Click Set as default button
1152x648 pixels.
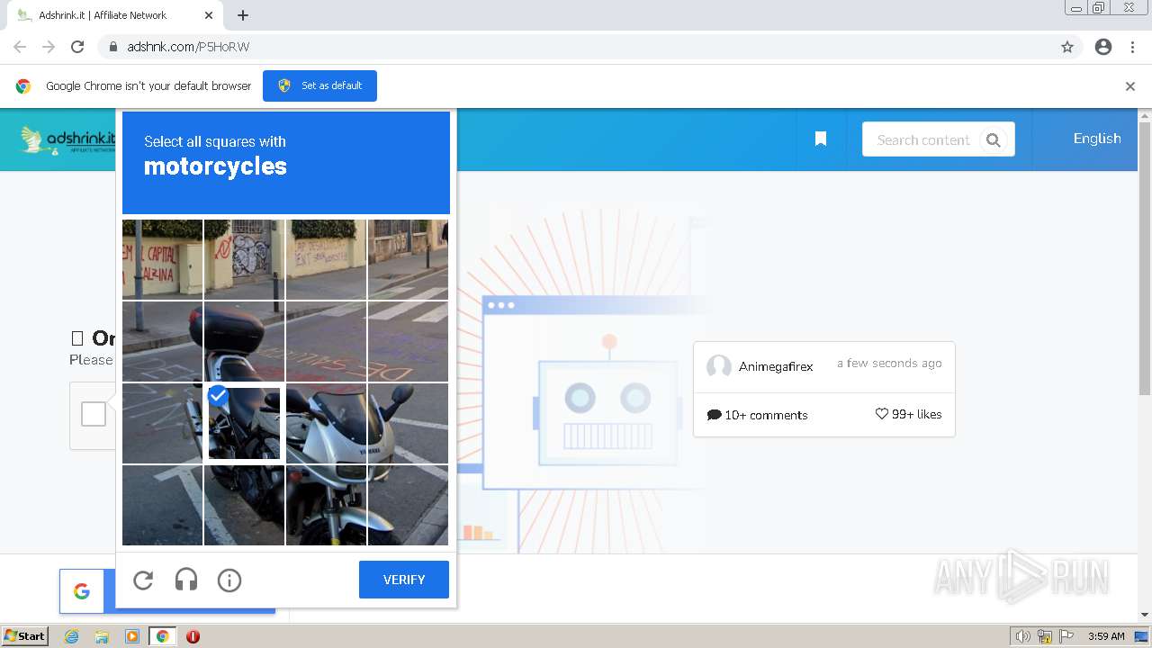(x=319, y=85)
